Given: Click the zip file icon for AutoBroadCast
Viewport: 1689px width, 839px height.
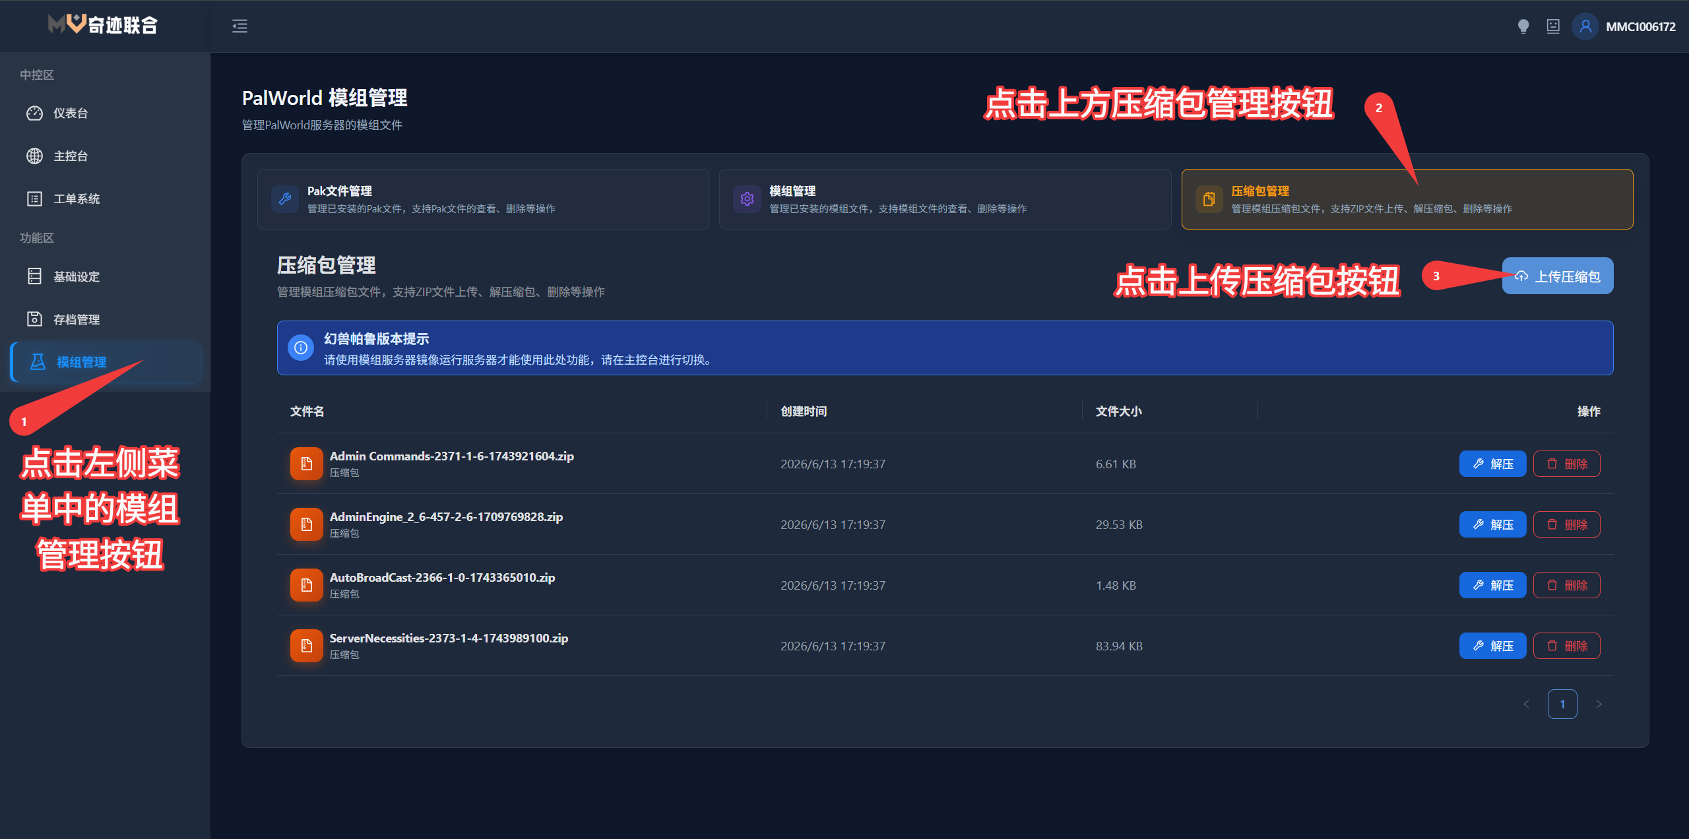Looking at the screenshot, I should (307, 585).
